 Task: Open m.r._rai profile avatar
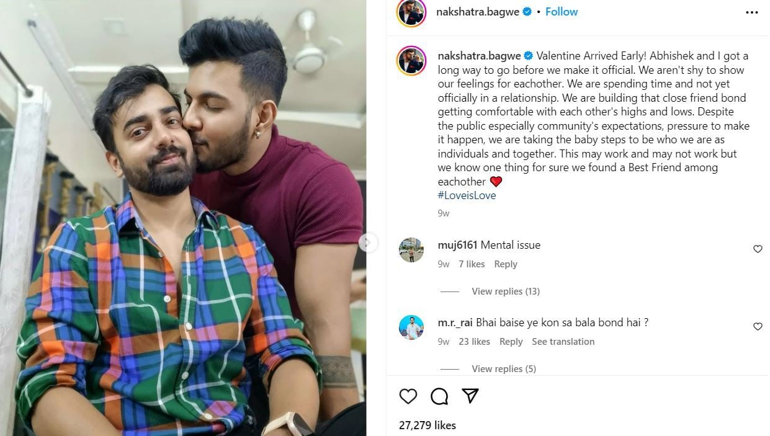coord(411,327)
